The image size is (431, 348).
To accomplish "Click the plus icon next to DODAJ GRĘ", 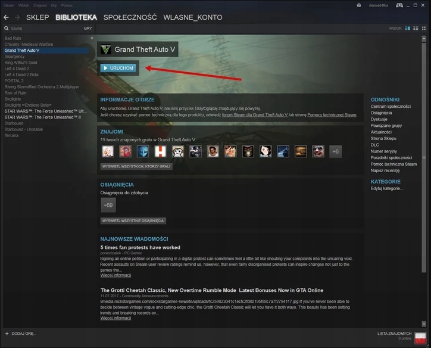I will pyautogui.click(x=7, y=334).
